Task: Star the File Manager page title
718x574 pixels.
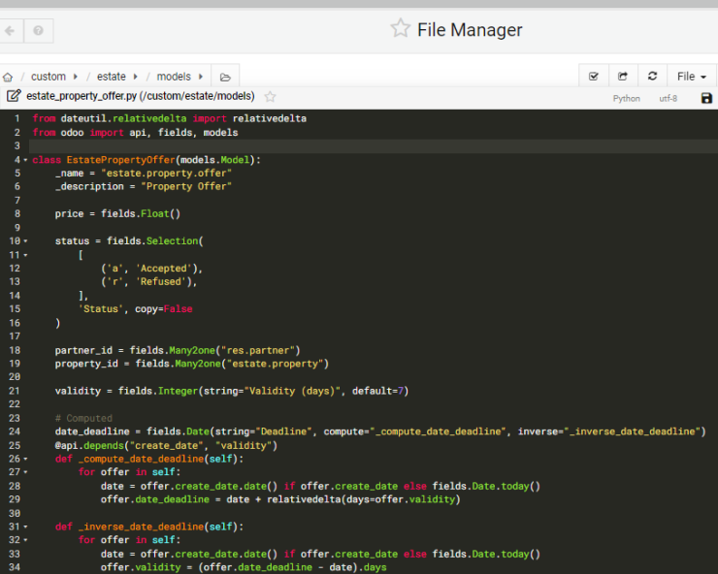Action: click(400, 28)
